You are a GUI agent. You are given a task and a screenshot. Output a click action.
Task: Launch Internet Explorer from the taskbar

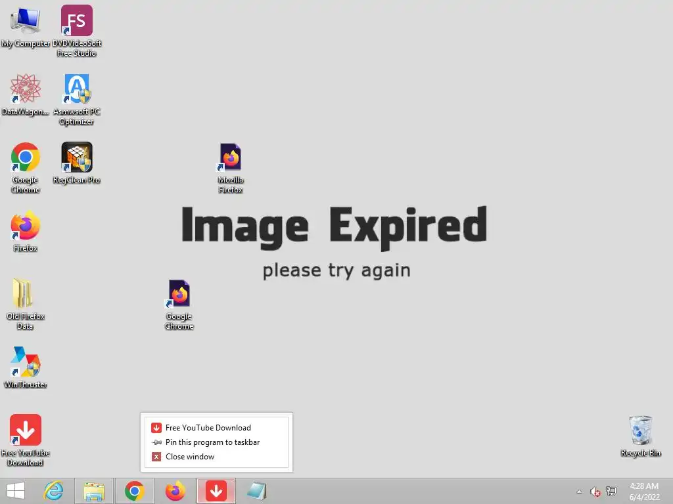(x=54, y=491)
